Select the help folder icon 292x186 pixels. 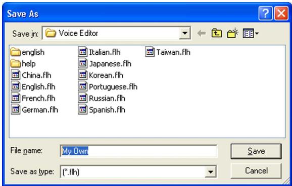(16, 63)
